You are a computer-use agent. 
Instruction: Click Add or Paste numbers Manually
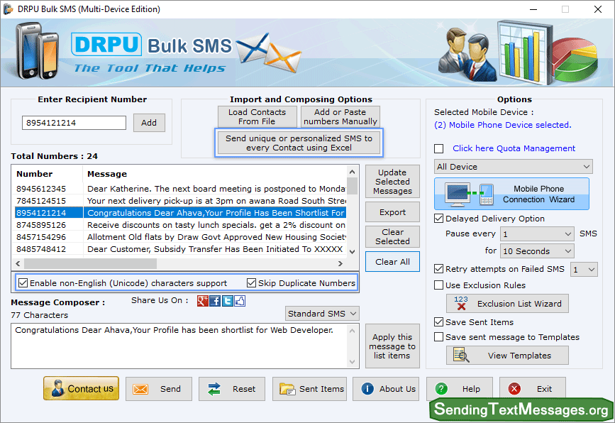coord(340,116)
